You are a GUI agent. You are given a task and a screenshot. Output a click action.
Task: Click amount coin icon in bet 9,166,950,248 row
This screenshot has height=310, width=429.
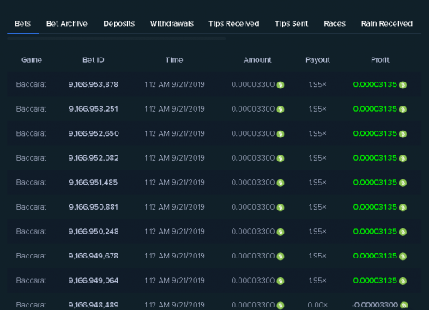[281, 232]
